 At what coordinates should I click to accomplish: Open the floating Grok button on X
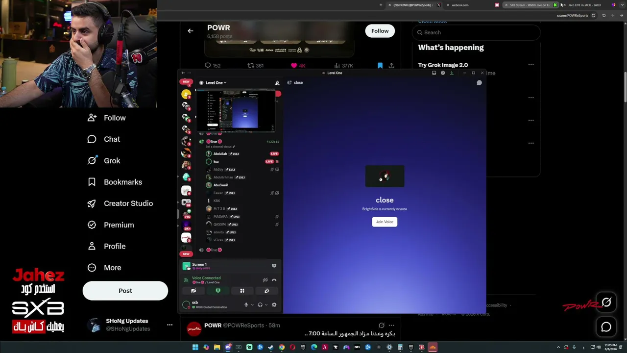606,303
